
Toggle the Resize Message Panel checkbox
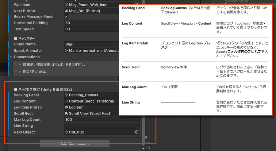click(66, 17)
